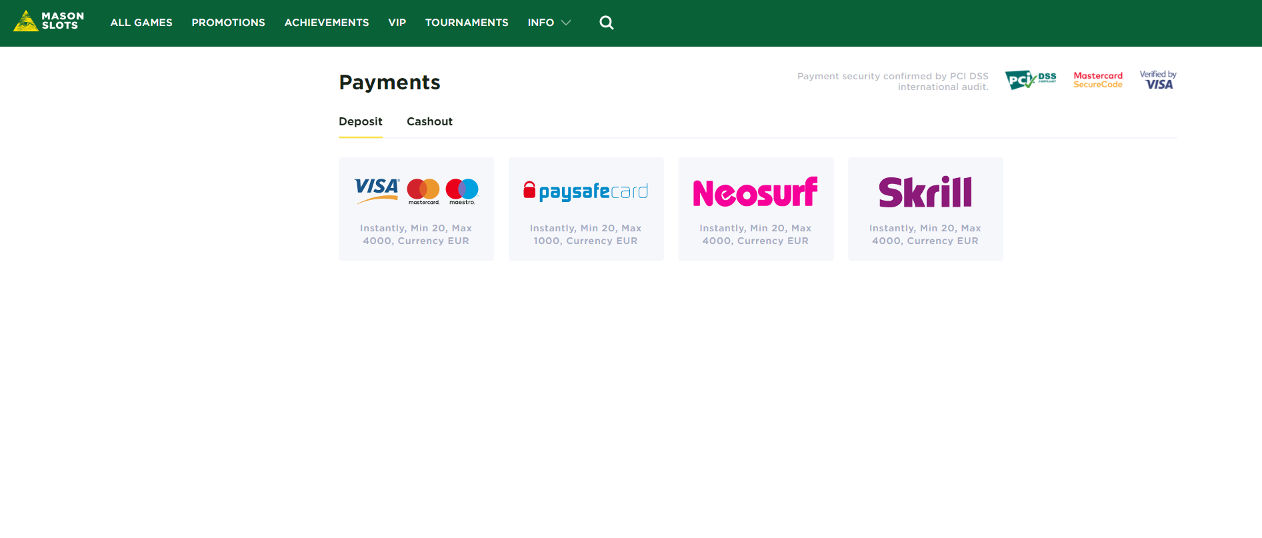This screenshot has height=538, width=1262.
Task: Choose the paysafecard logo
Action: (x=586, y=191)
